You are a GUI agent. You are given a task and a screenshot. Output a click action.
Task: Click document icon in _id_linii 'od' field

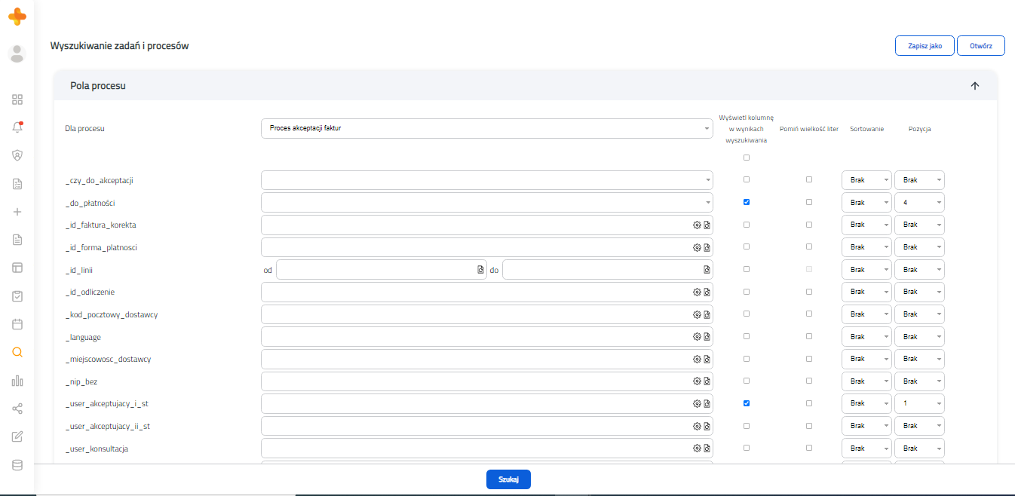pos(480,270)
